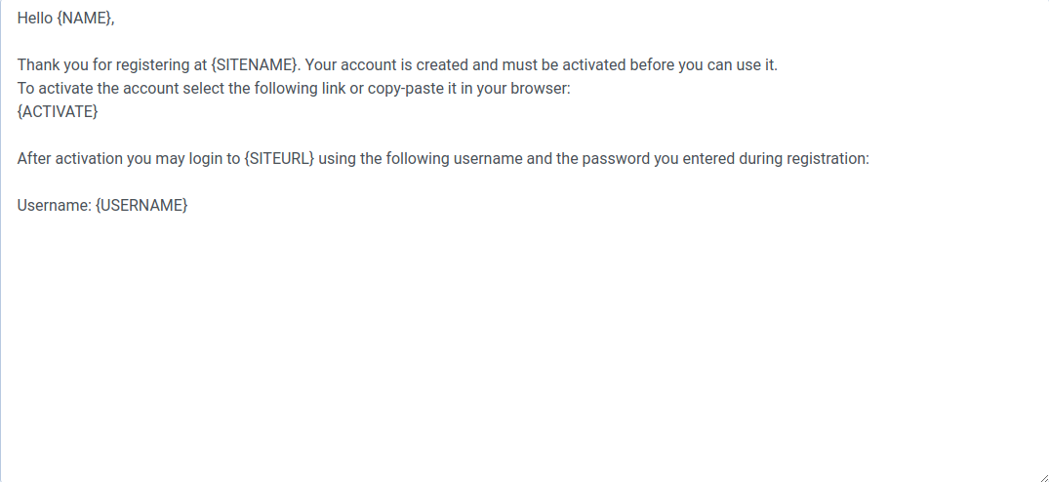Click the textarea resize handle in the corner
1049x482 pixels.
tap(1041, 474)
